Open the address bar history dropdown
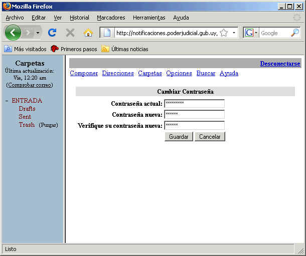The image size is (306, 256). (234, 33)
